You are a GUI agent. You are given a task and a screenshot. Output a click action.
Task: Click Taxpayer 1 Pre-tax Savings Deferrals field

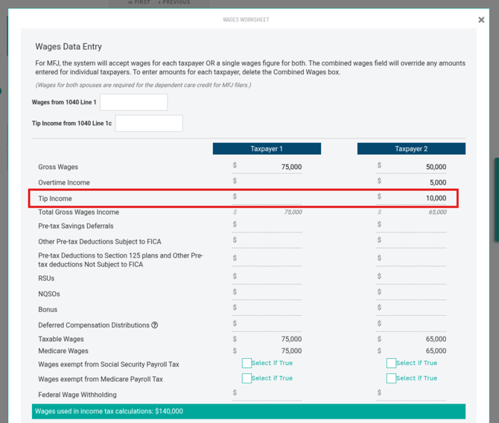[267, 226]
